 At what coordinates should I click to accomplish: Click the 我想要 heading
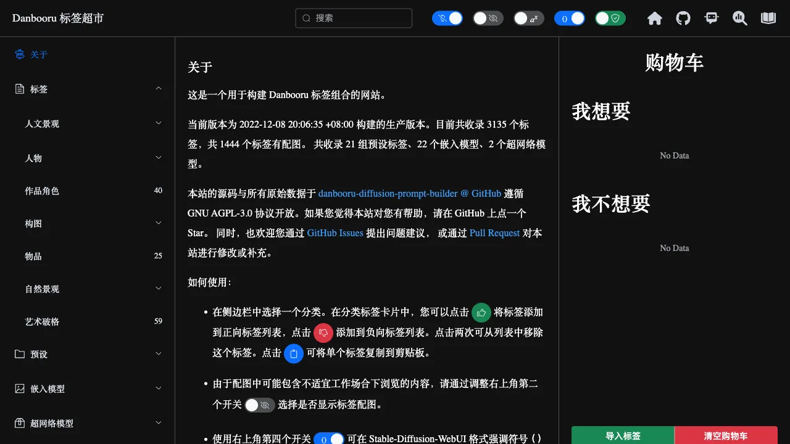tap(601, 112)
